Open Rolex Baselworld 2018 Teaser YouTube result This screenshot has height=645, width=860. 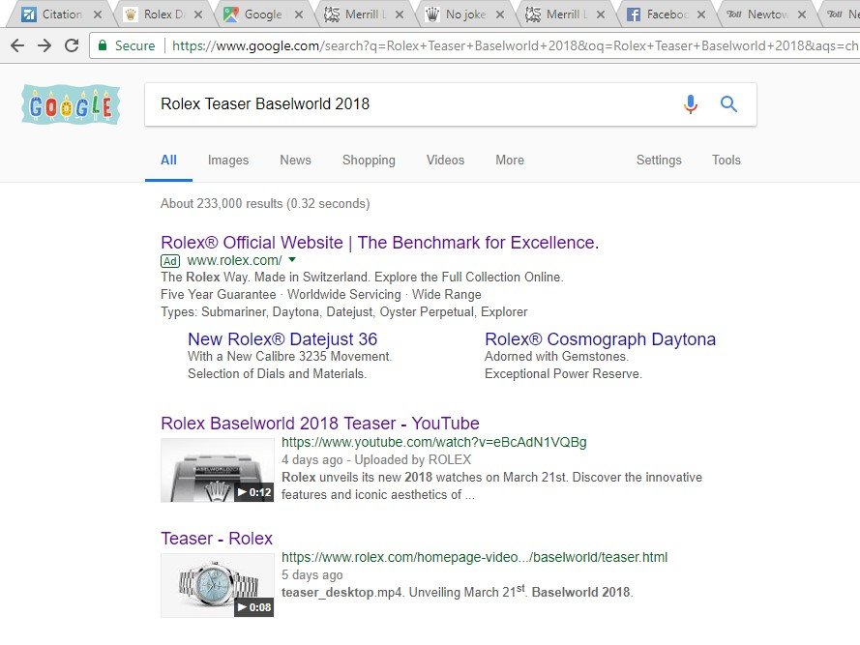(x=320, y=424)
